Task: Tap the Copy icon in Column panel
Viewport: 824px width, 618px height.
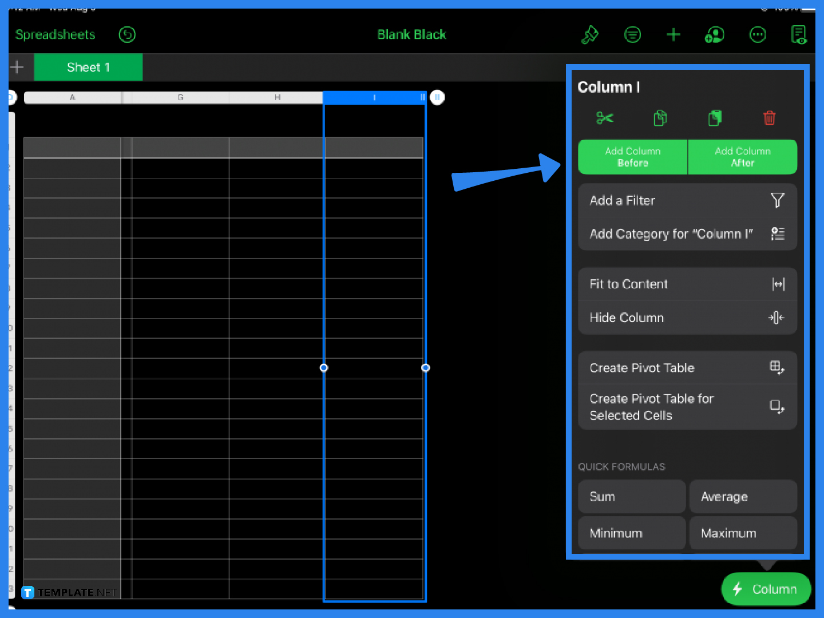Action: (660, 118)
